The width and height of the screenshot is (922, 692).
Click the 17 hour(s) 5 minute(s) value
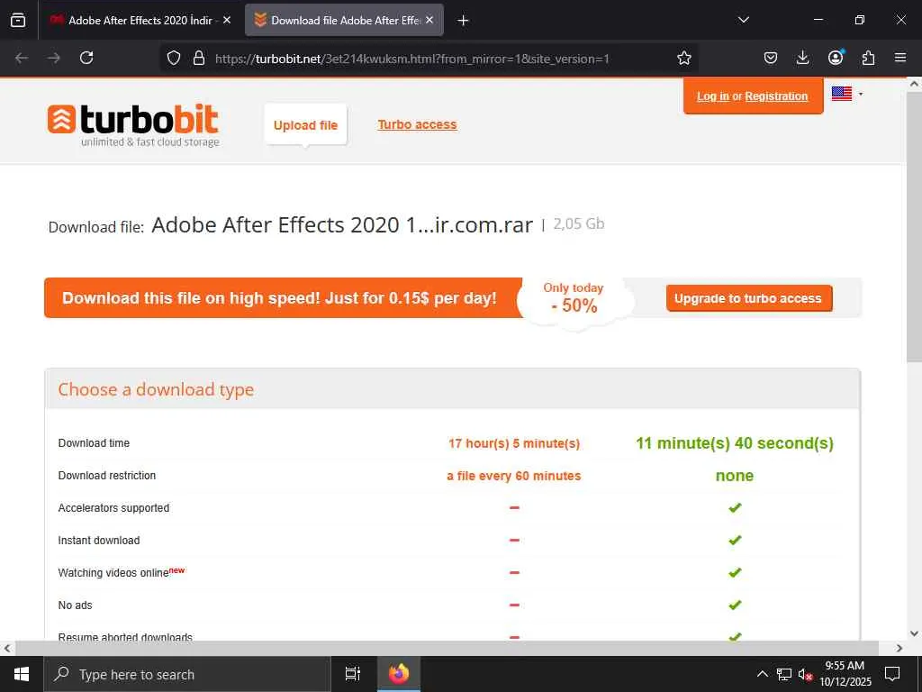click(x=514, y=443)
